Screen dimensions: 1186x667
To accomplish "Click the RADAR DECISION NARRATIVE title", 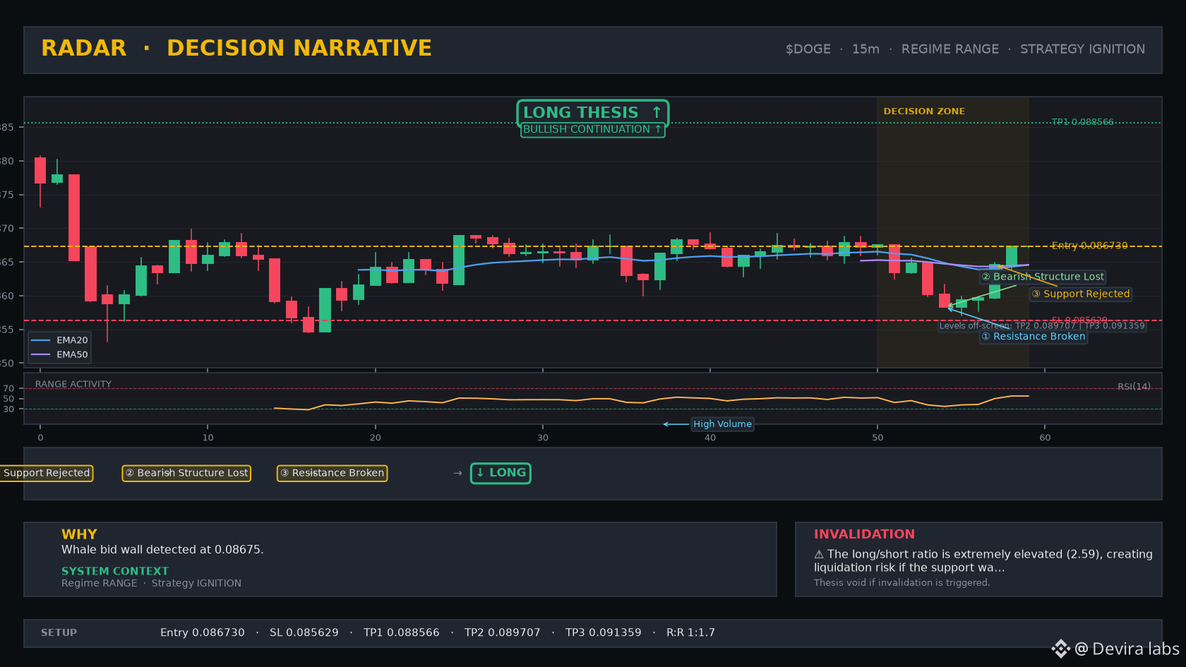I will (x=236, y=48).
